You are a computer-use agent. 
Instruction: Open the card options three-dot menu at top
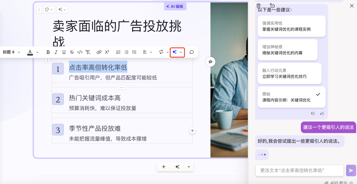39,10
